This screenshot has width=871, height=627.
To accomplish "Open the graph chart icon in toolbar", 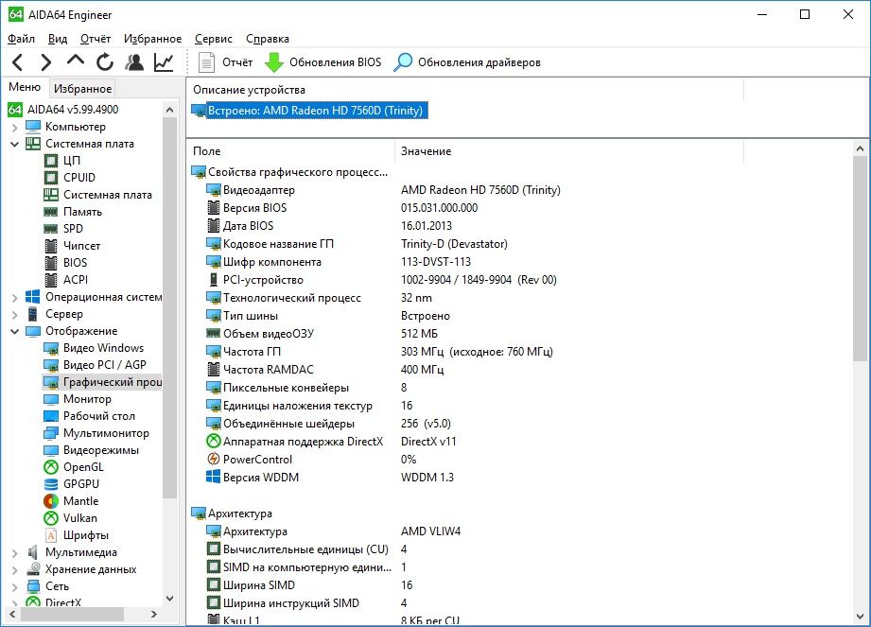I will (164, 62).
